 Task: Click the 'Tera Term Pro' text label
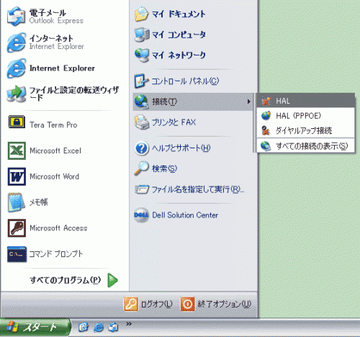(53, 125)
